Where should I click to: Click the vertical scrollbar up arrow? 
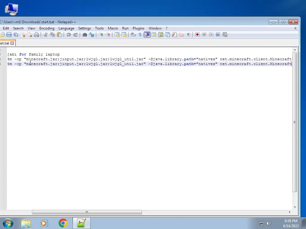coord(295,50)
